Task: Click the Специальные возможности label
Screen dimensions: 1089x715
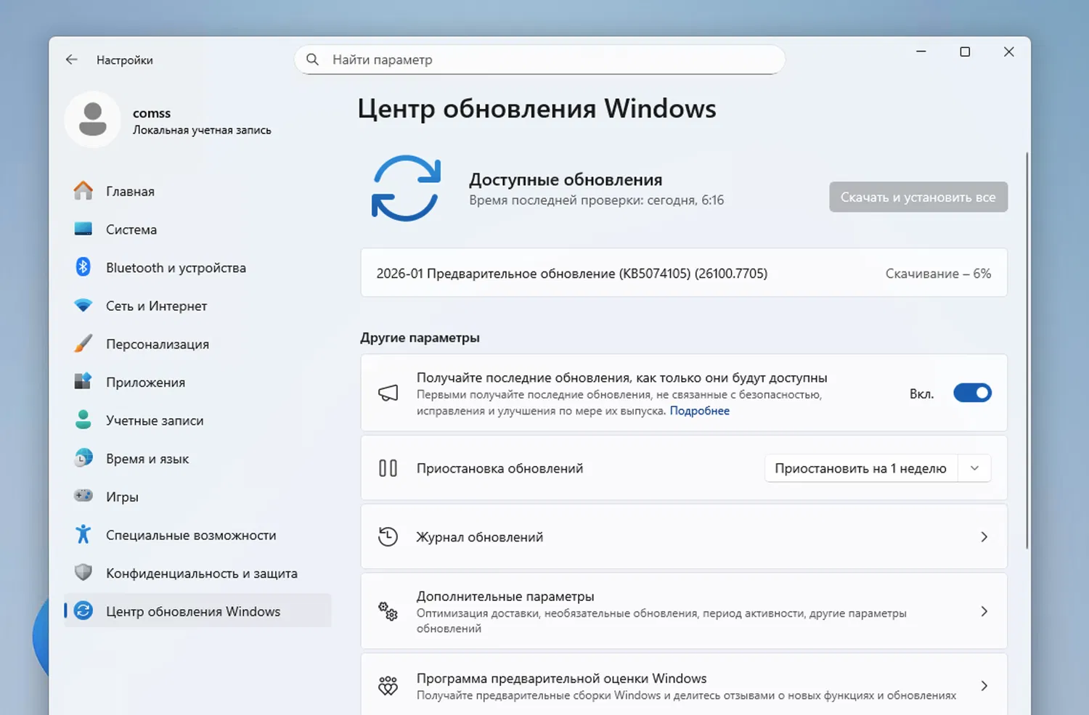Action: point(191,535)
